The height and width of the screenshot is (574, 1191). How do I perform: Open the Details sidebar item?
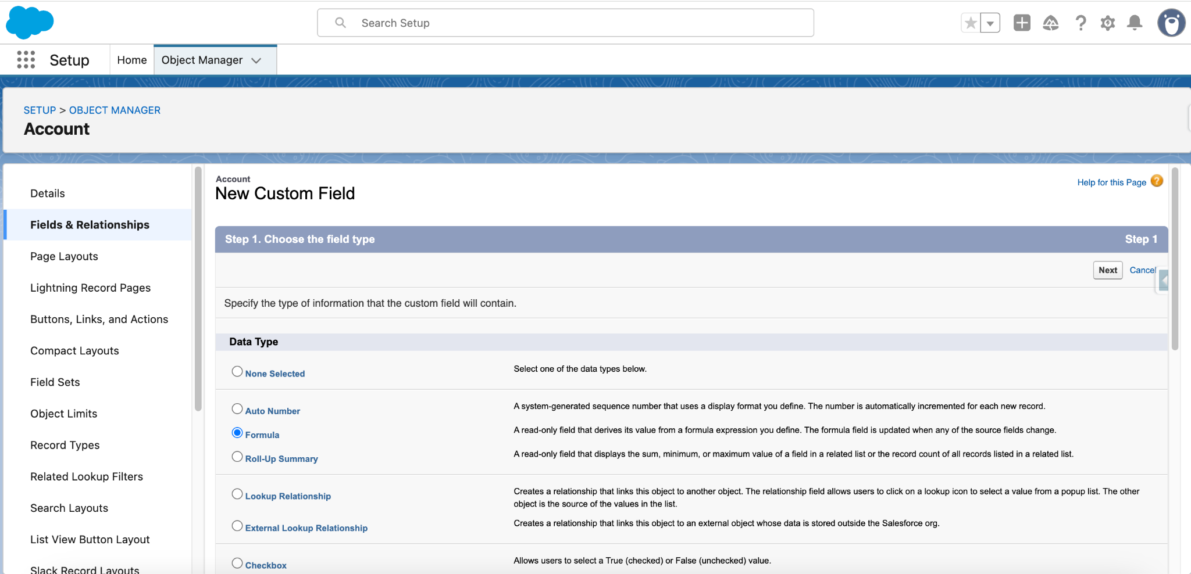[98, 193]
